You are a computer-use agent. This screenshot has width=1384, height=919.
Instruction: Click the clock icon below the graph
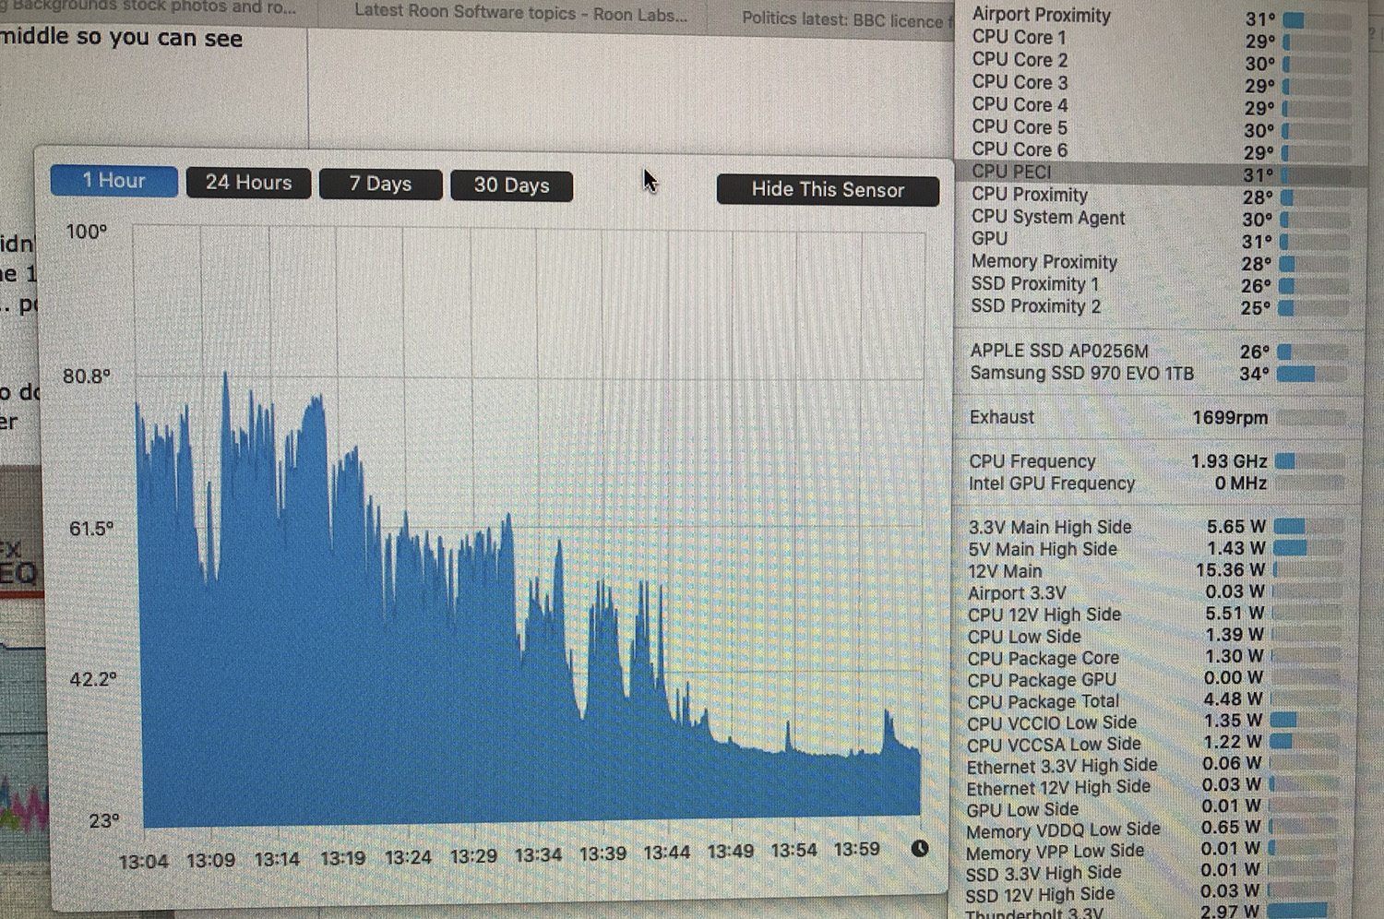[920, 848]
